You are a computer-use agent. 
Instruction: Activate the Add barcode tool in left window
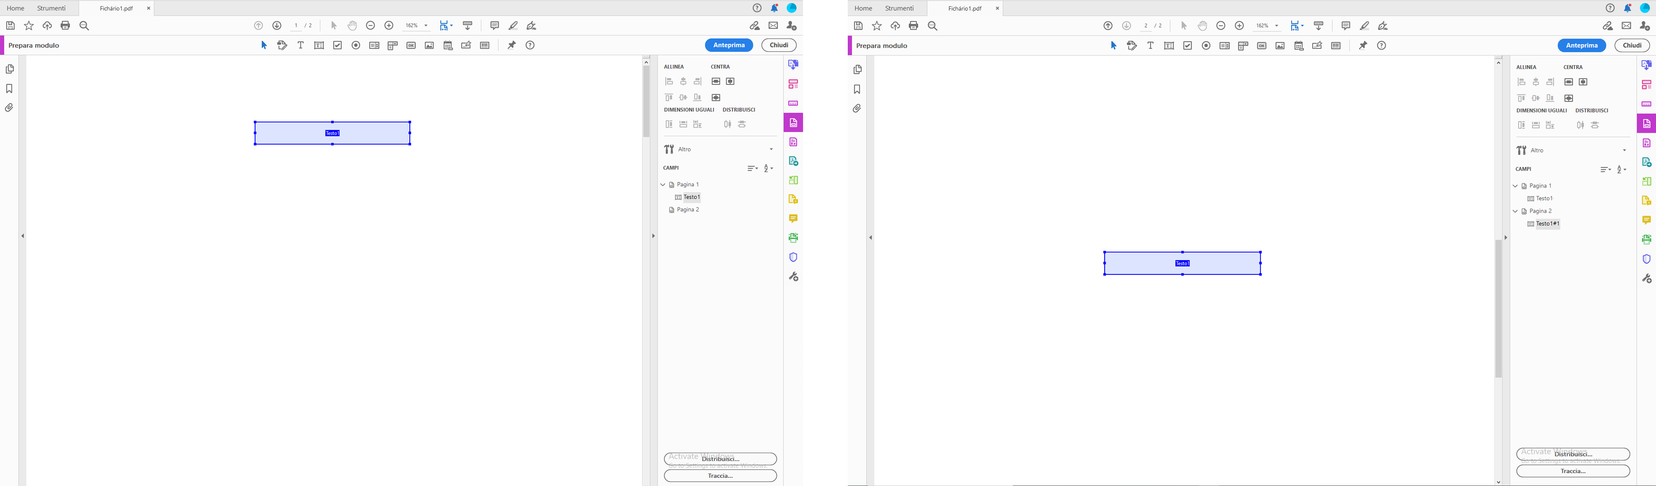click(x=486, y=46)
